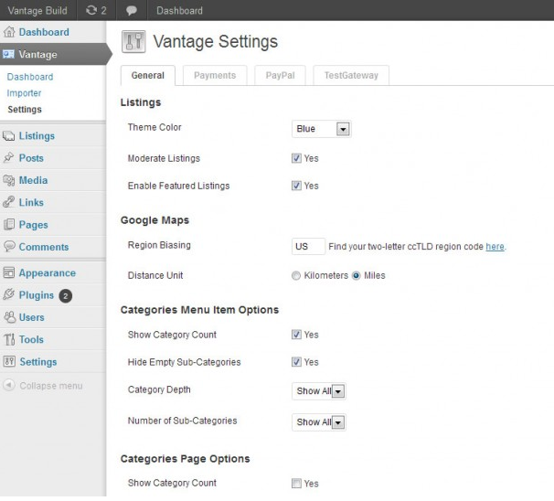Switch to the General tab
The width and height of the screenshot is (554, 501).
coord(148,75)
